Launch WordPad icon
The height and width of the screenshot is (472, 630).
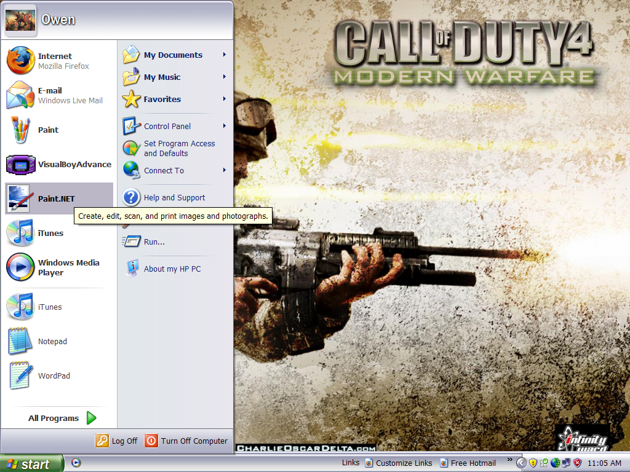[20, 376]
